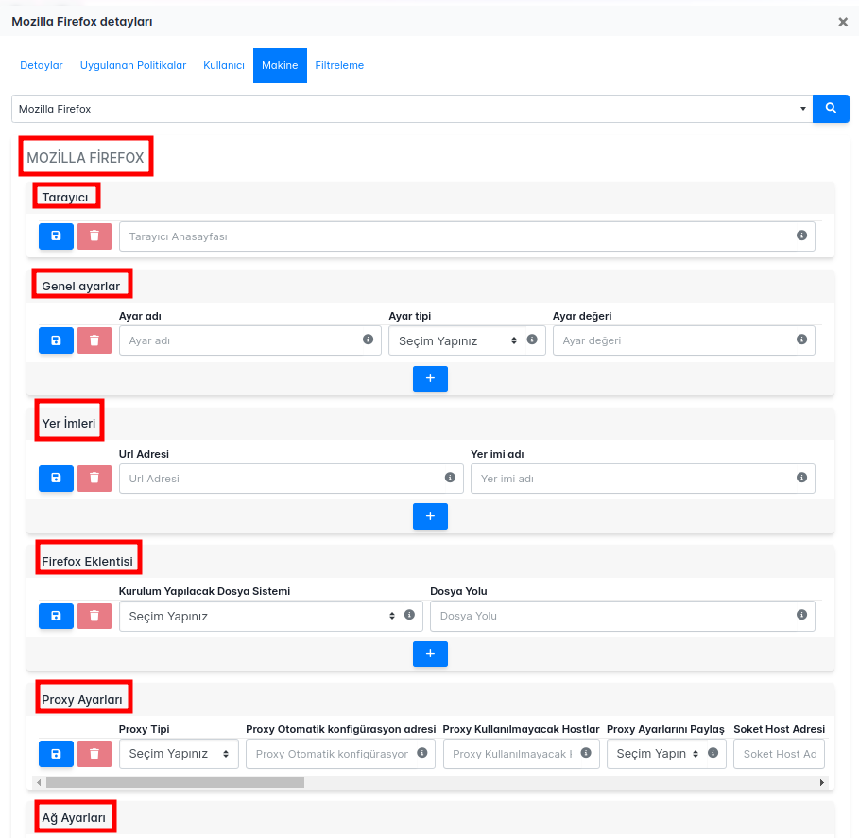This screenshot has height=838, width=859.
Task: Show info icon for Ayar tipi
Action: [532, 340]
